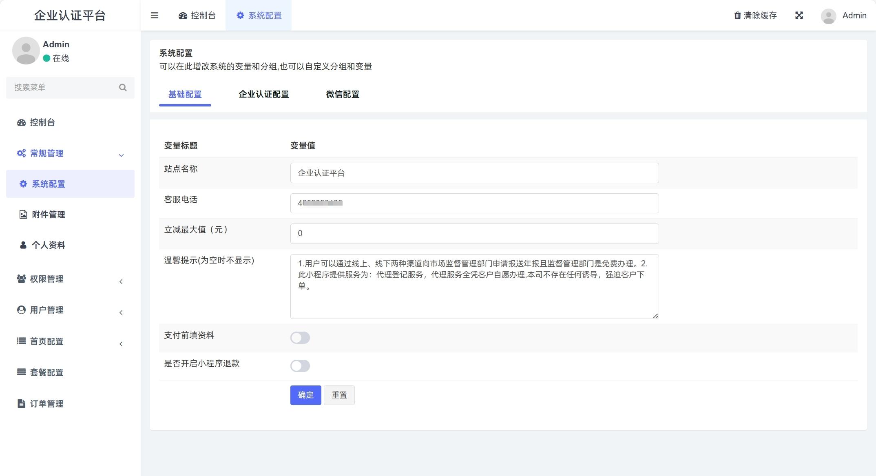This screenshot has height=476, width=876.
Task: Click the 清除缓存 trash button
Action: tap(755, 15)
